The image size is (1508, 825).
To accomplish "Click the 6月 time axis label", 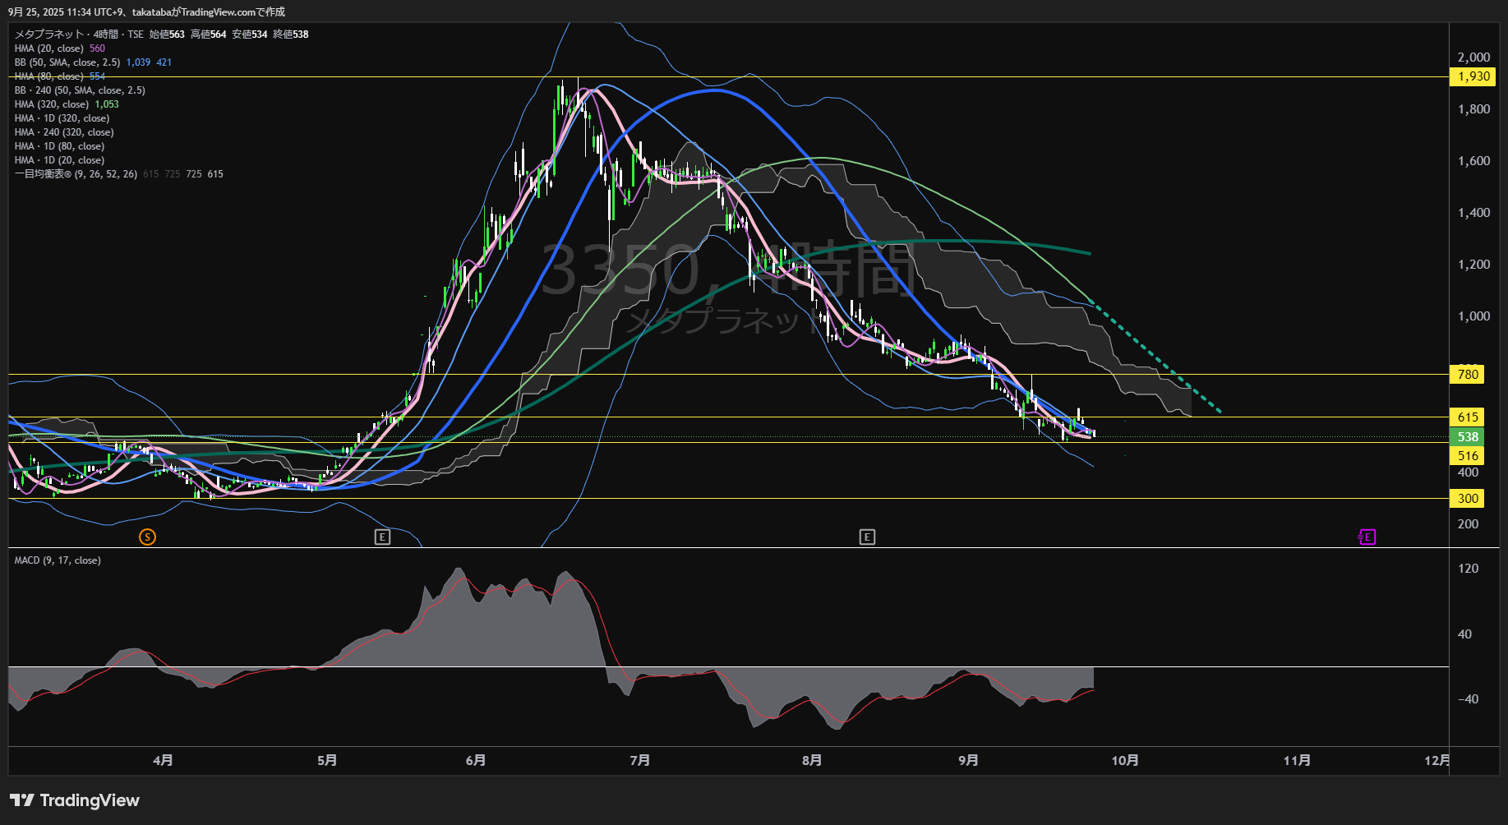I will 475,760.
